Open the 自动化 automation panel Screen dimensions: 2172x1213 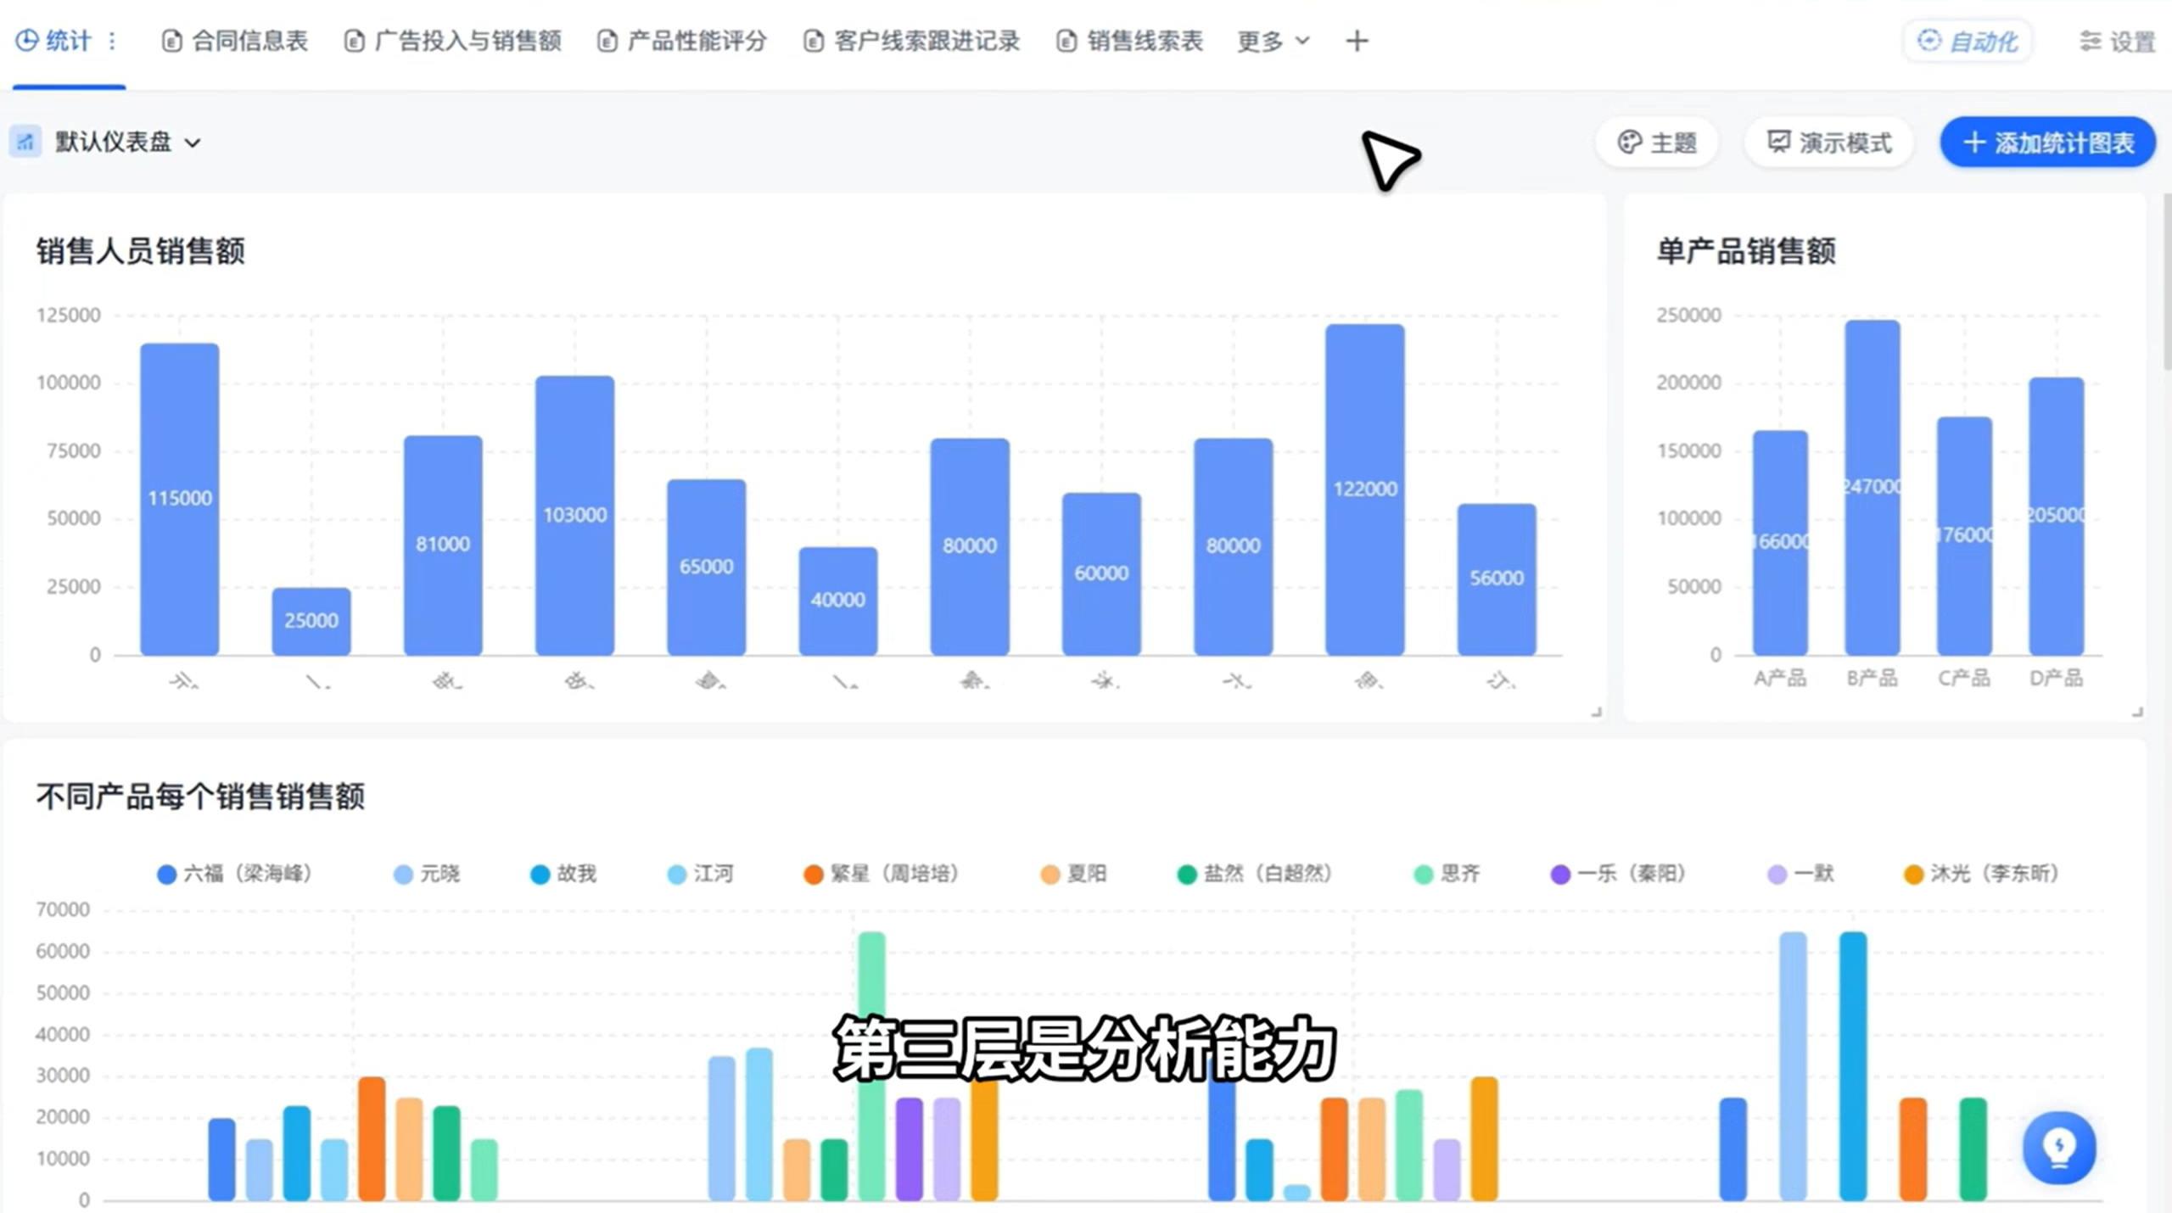(1968, 41)
